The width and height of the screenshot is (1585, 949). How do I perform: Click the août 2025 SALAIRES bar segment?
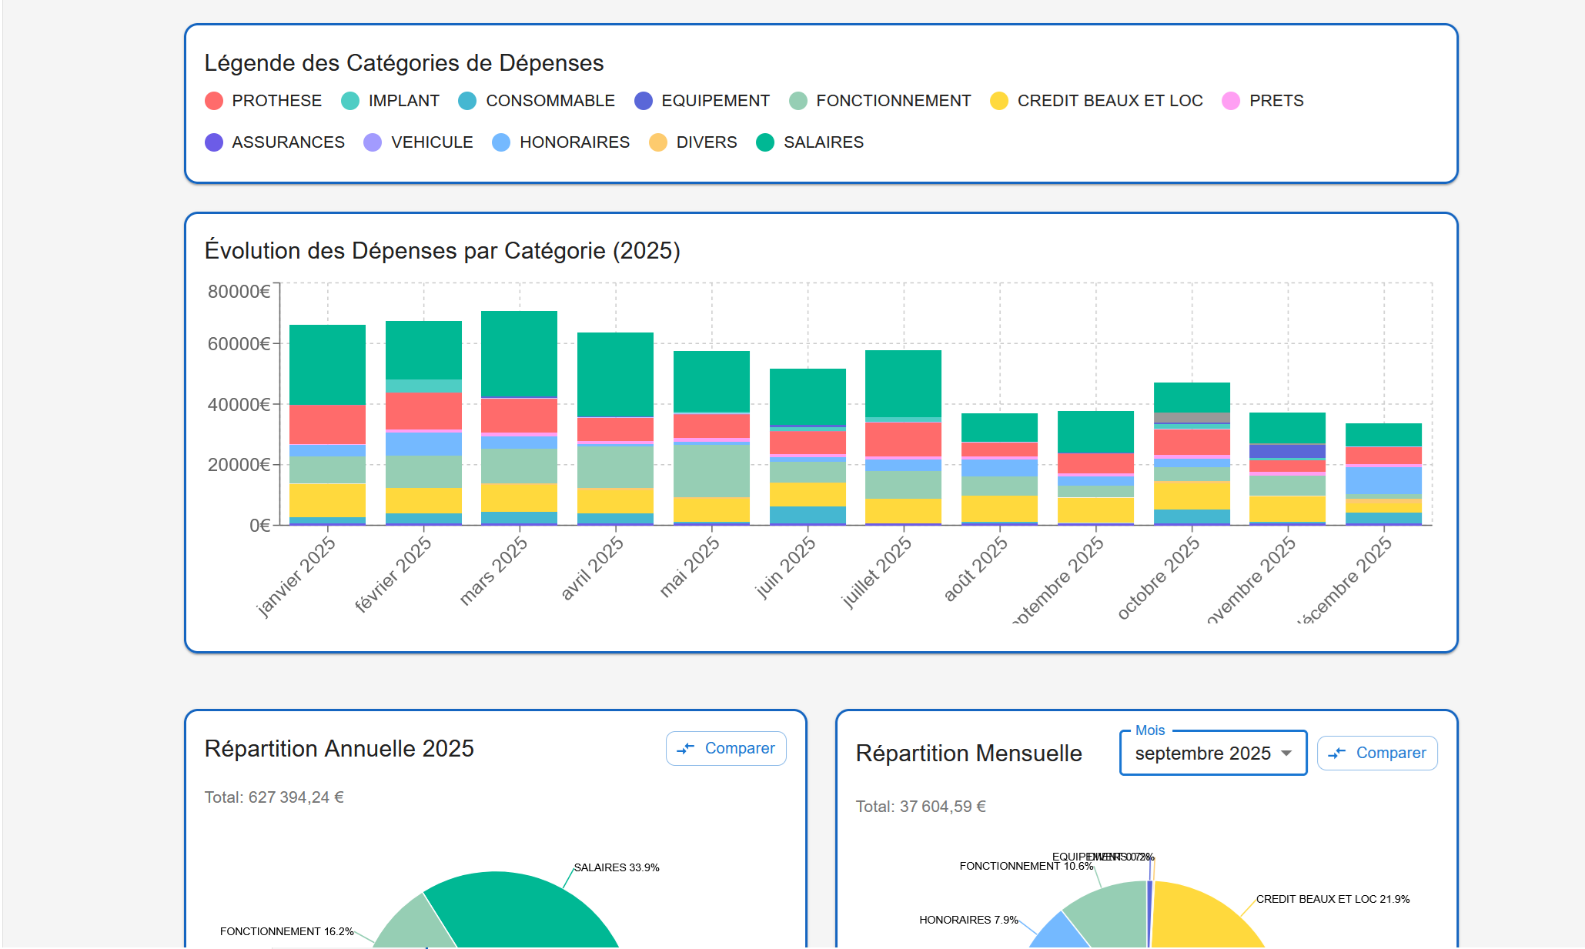click(x=999, y=427)
